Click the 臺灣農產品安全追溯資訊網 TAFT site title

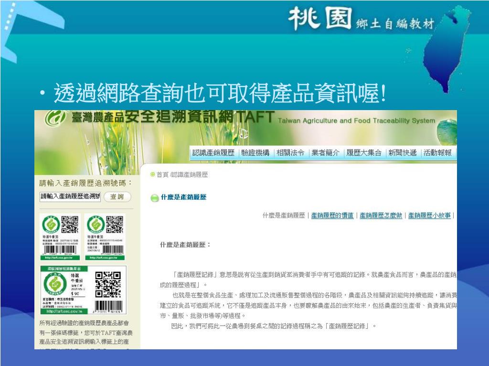(173, 117)
